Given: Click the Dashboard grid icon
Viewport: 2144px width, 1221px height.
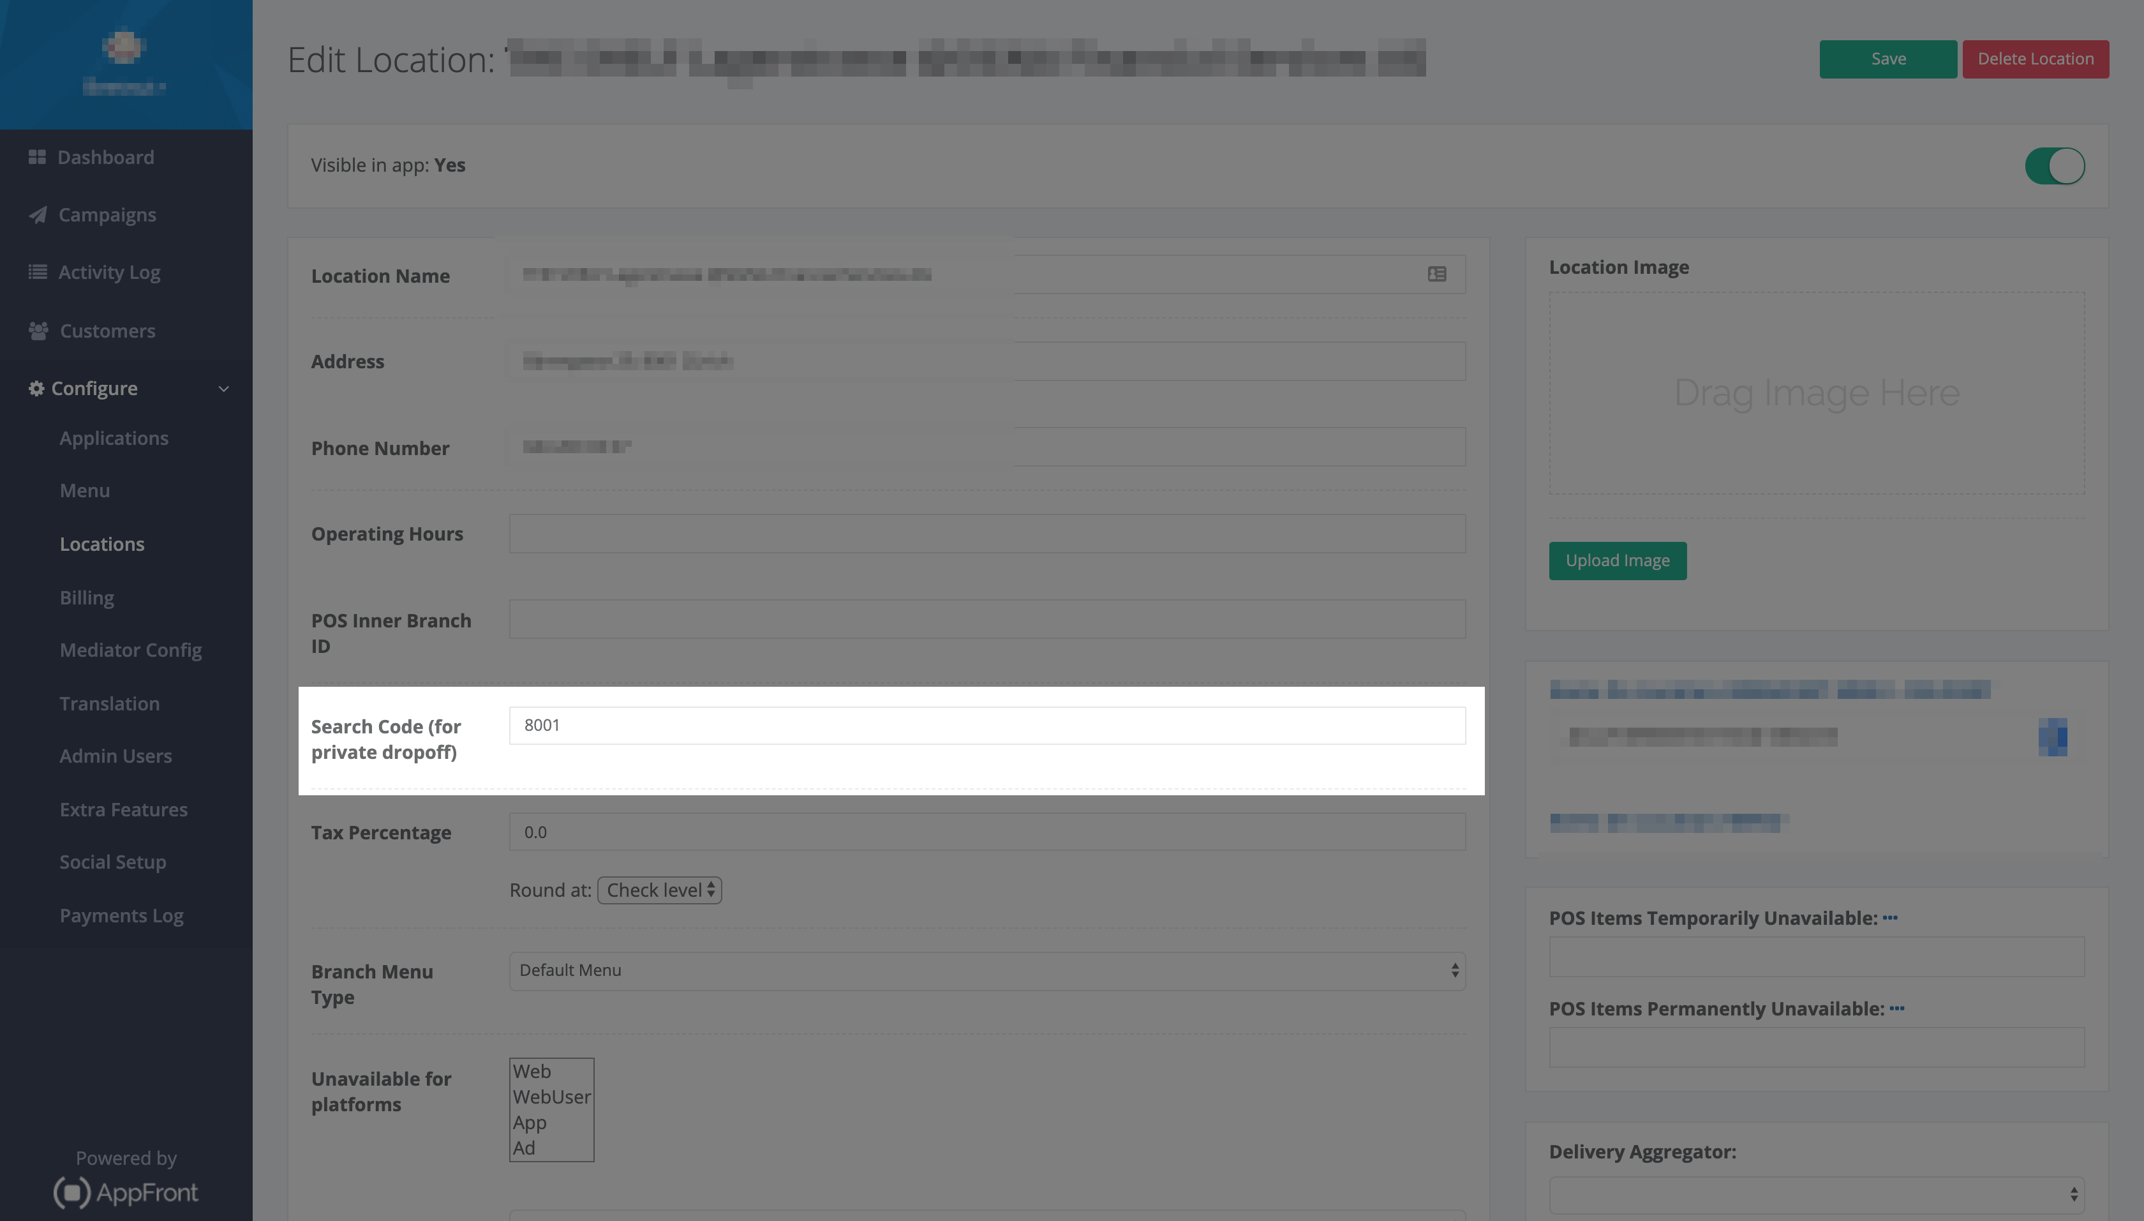Looking at the screenshot, I should (x=37, y=157).
